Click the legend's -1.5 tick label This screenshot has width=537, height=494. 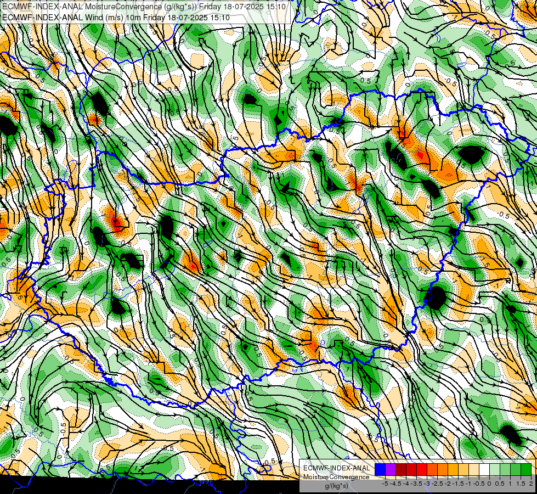[x=458, y=484]
